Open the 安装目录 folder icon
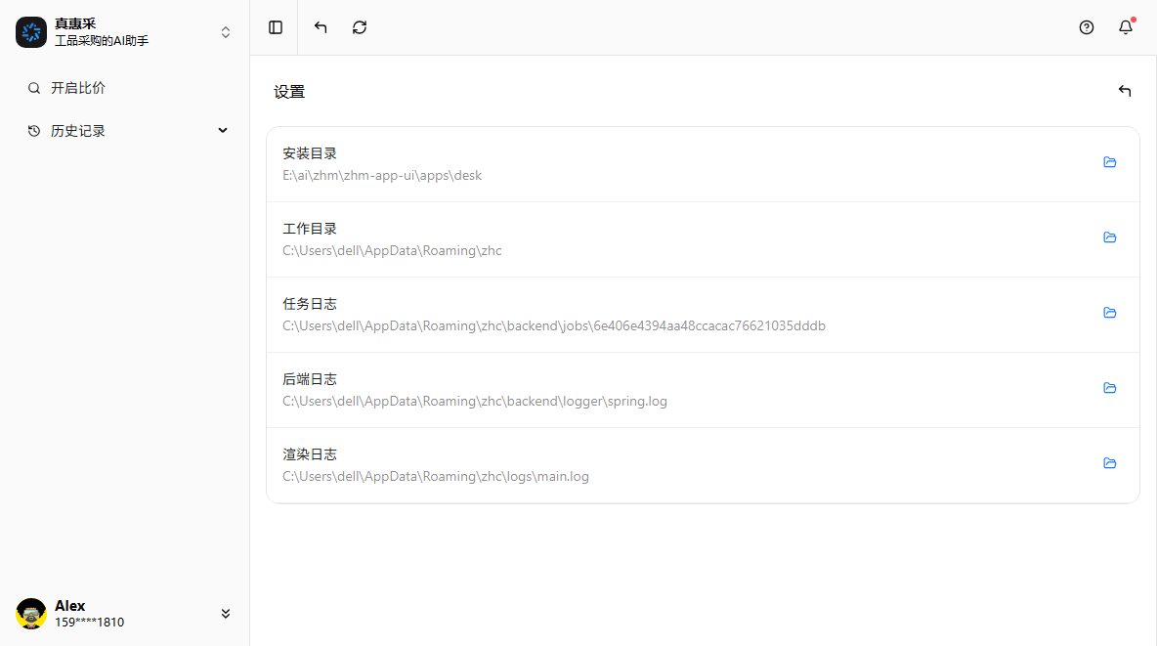 coord(1109,162)
